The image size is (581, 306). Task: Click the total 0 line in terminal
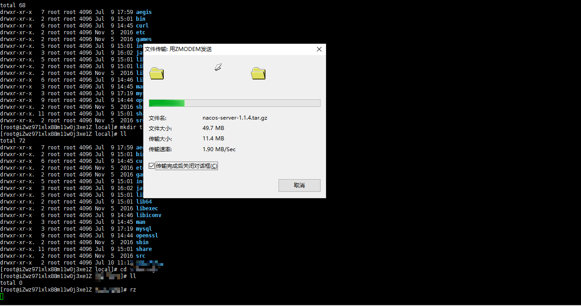[x=11, y=283]
